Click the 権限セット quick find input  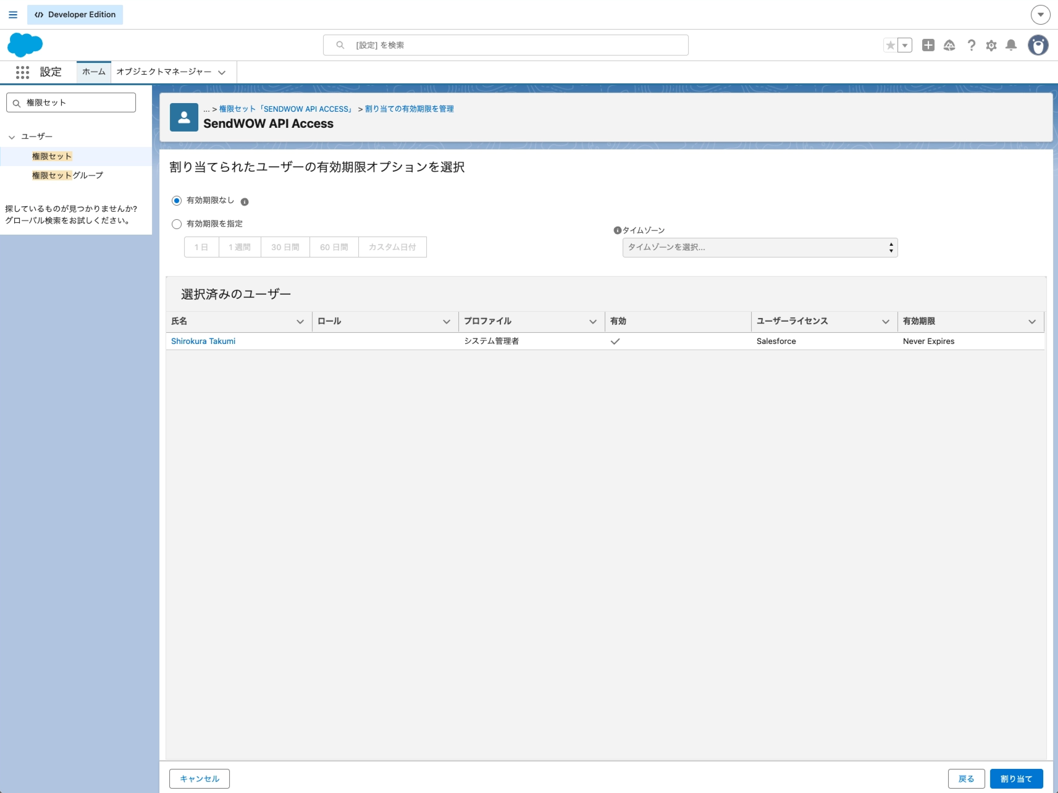point(71,103)
